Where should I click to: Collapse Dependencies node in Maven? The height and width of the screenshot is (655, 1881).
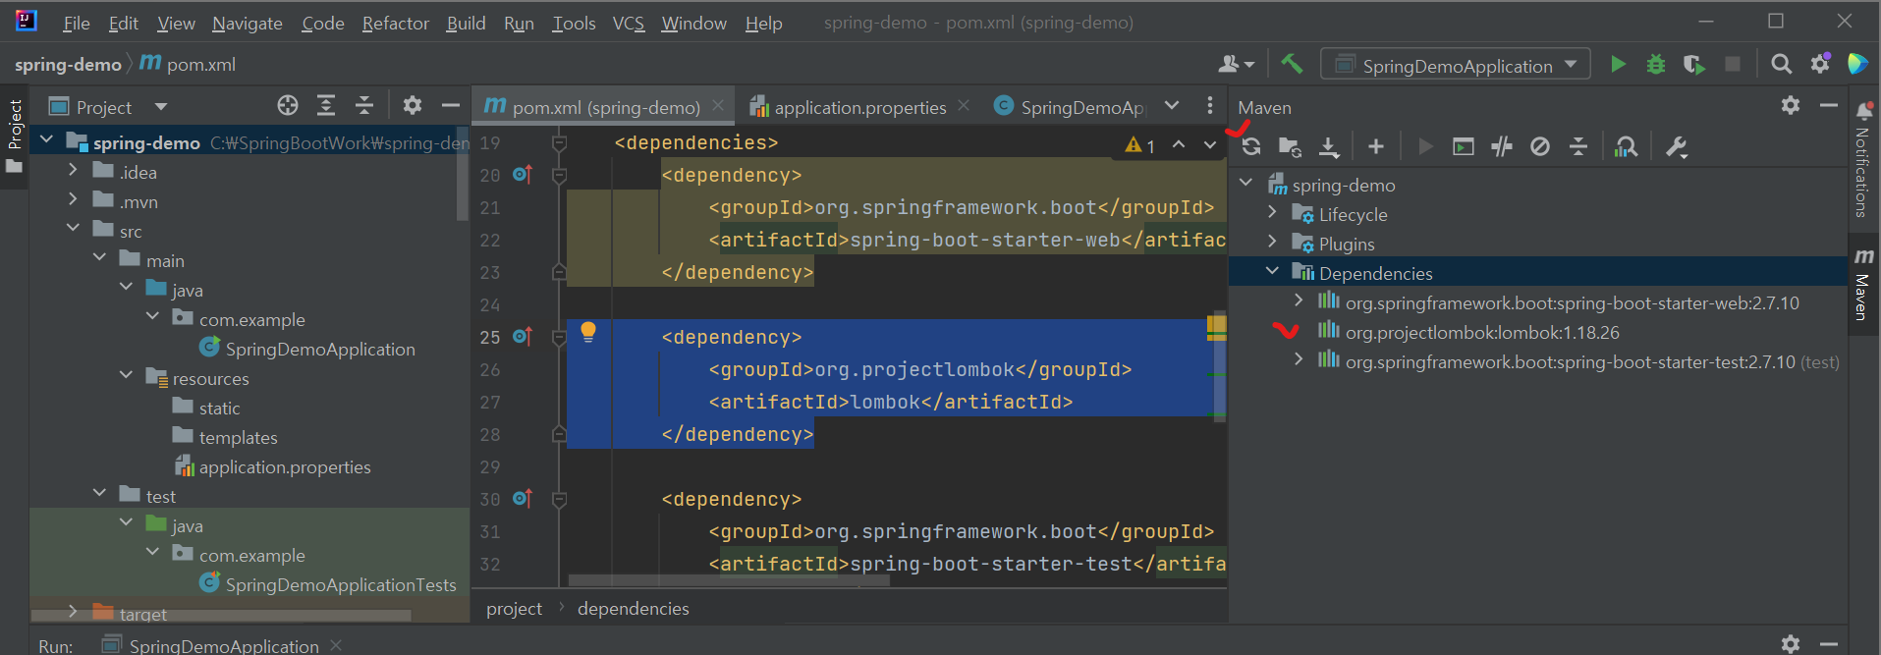point(1273,271)
